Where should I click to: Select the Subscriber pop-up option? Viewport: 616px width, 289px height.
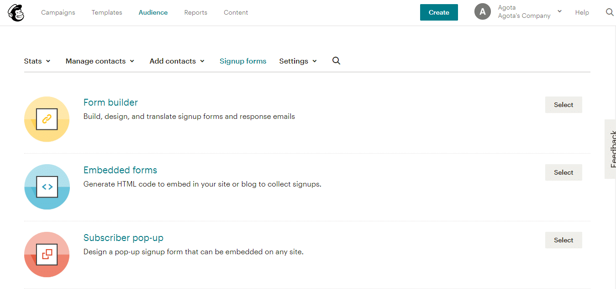(563, 240)
